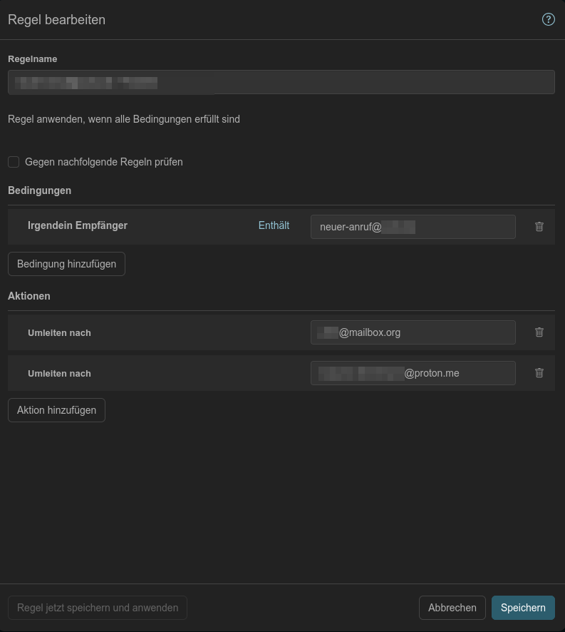
Task: Open the help icon in the dialog header
Action: pos(548,20)
